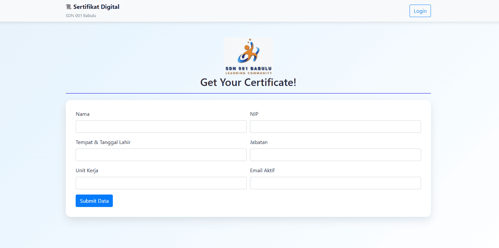
Task: Focus the Unit Kerja text field
Action: [x=161, y=183]
